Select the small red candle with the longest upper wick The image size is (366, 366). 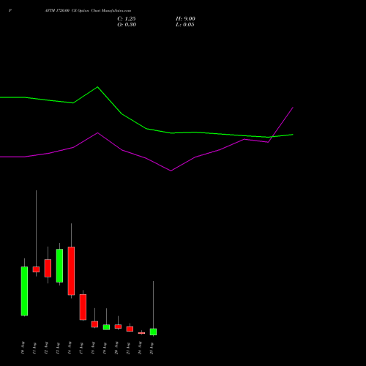(36, 269)
